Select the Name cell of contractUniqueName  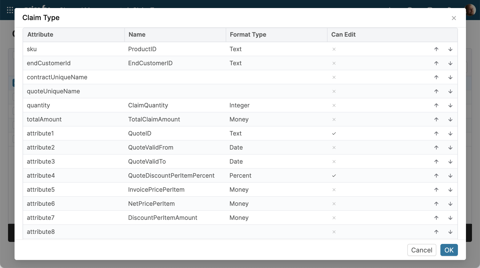[175, 77]
